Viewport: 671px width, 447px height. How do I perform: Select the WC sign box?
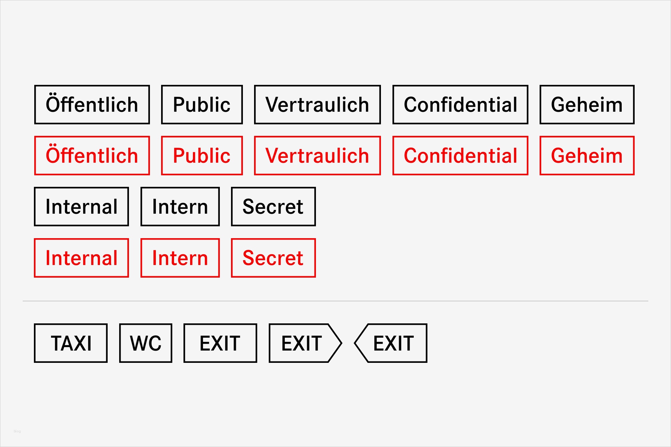pyautogui.click(x=145, y=343)
